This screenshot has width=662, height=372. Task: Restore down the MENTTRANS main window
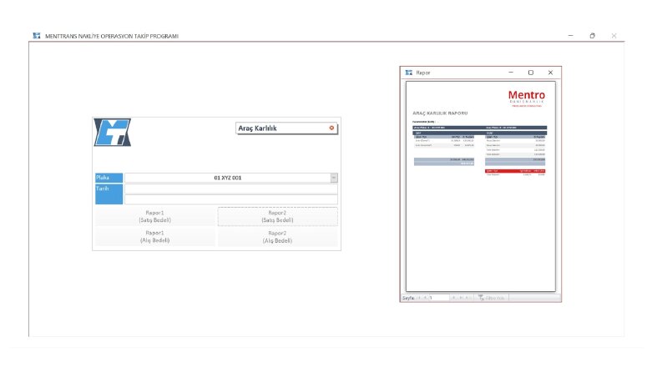593,36
